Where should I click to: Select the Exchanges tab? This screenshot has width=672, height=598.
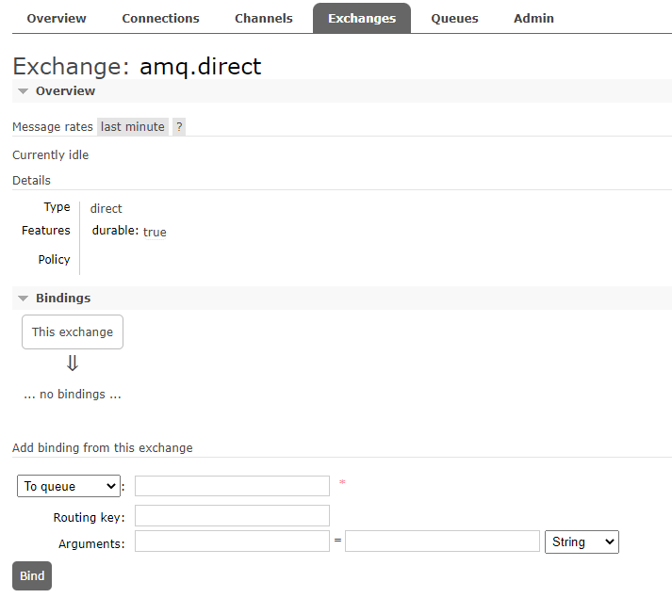[x=362, y=19]
